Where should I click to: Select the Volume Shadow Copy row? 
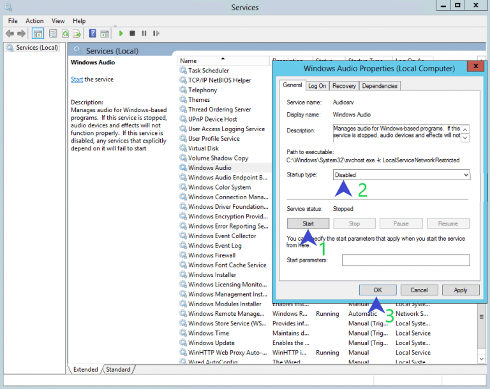click(223, 158)
